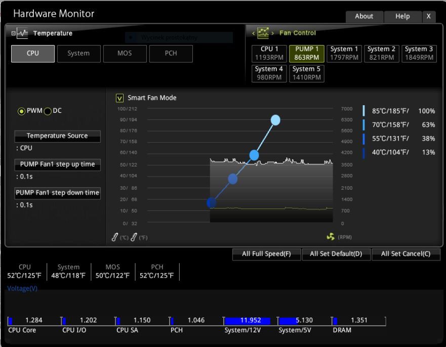Select the PCH temperature tab

click(171, 54)
